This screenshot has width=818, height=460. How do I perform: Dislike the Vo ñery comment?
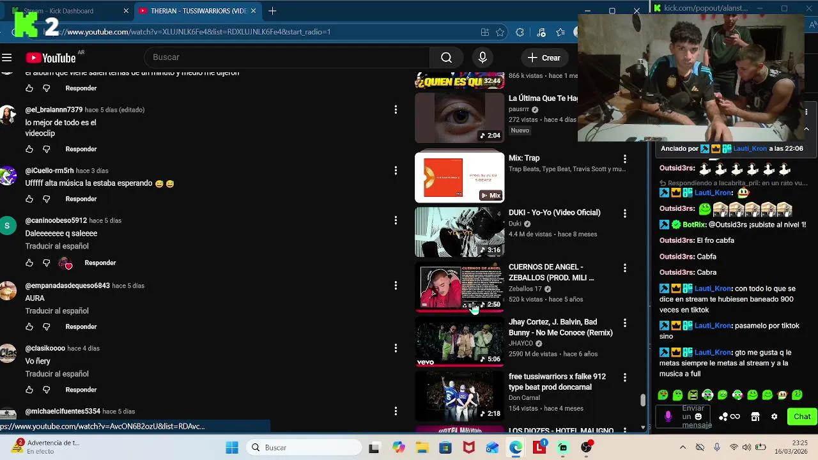(x=46, y=390)
